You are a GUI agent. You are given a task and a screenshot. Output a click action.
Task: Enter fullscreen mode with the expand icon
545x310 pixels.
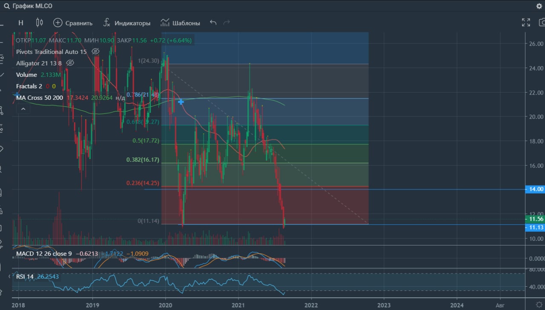tap(526, 23)
